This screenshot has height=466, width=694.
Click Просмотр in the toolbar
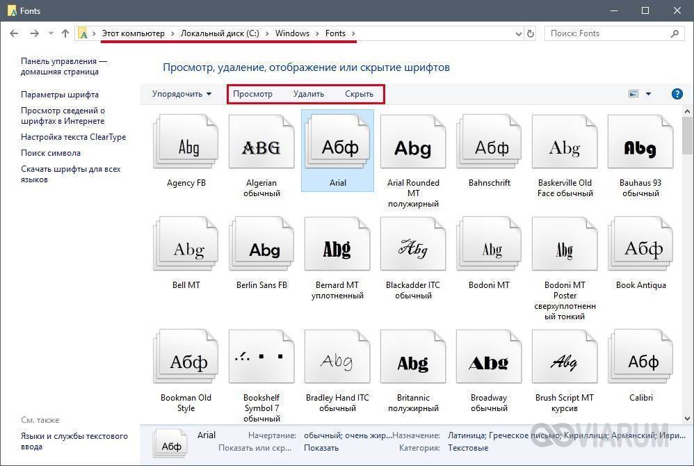pyautogui.click(x=252, y=94)
